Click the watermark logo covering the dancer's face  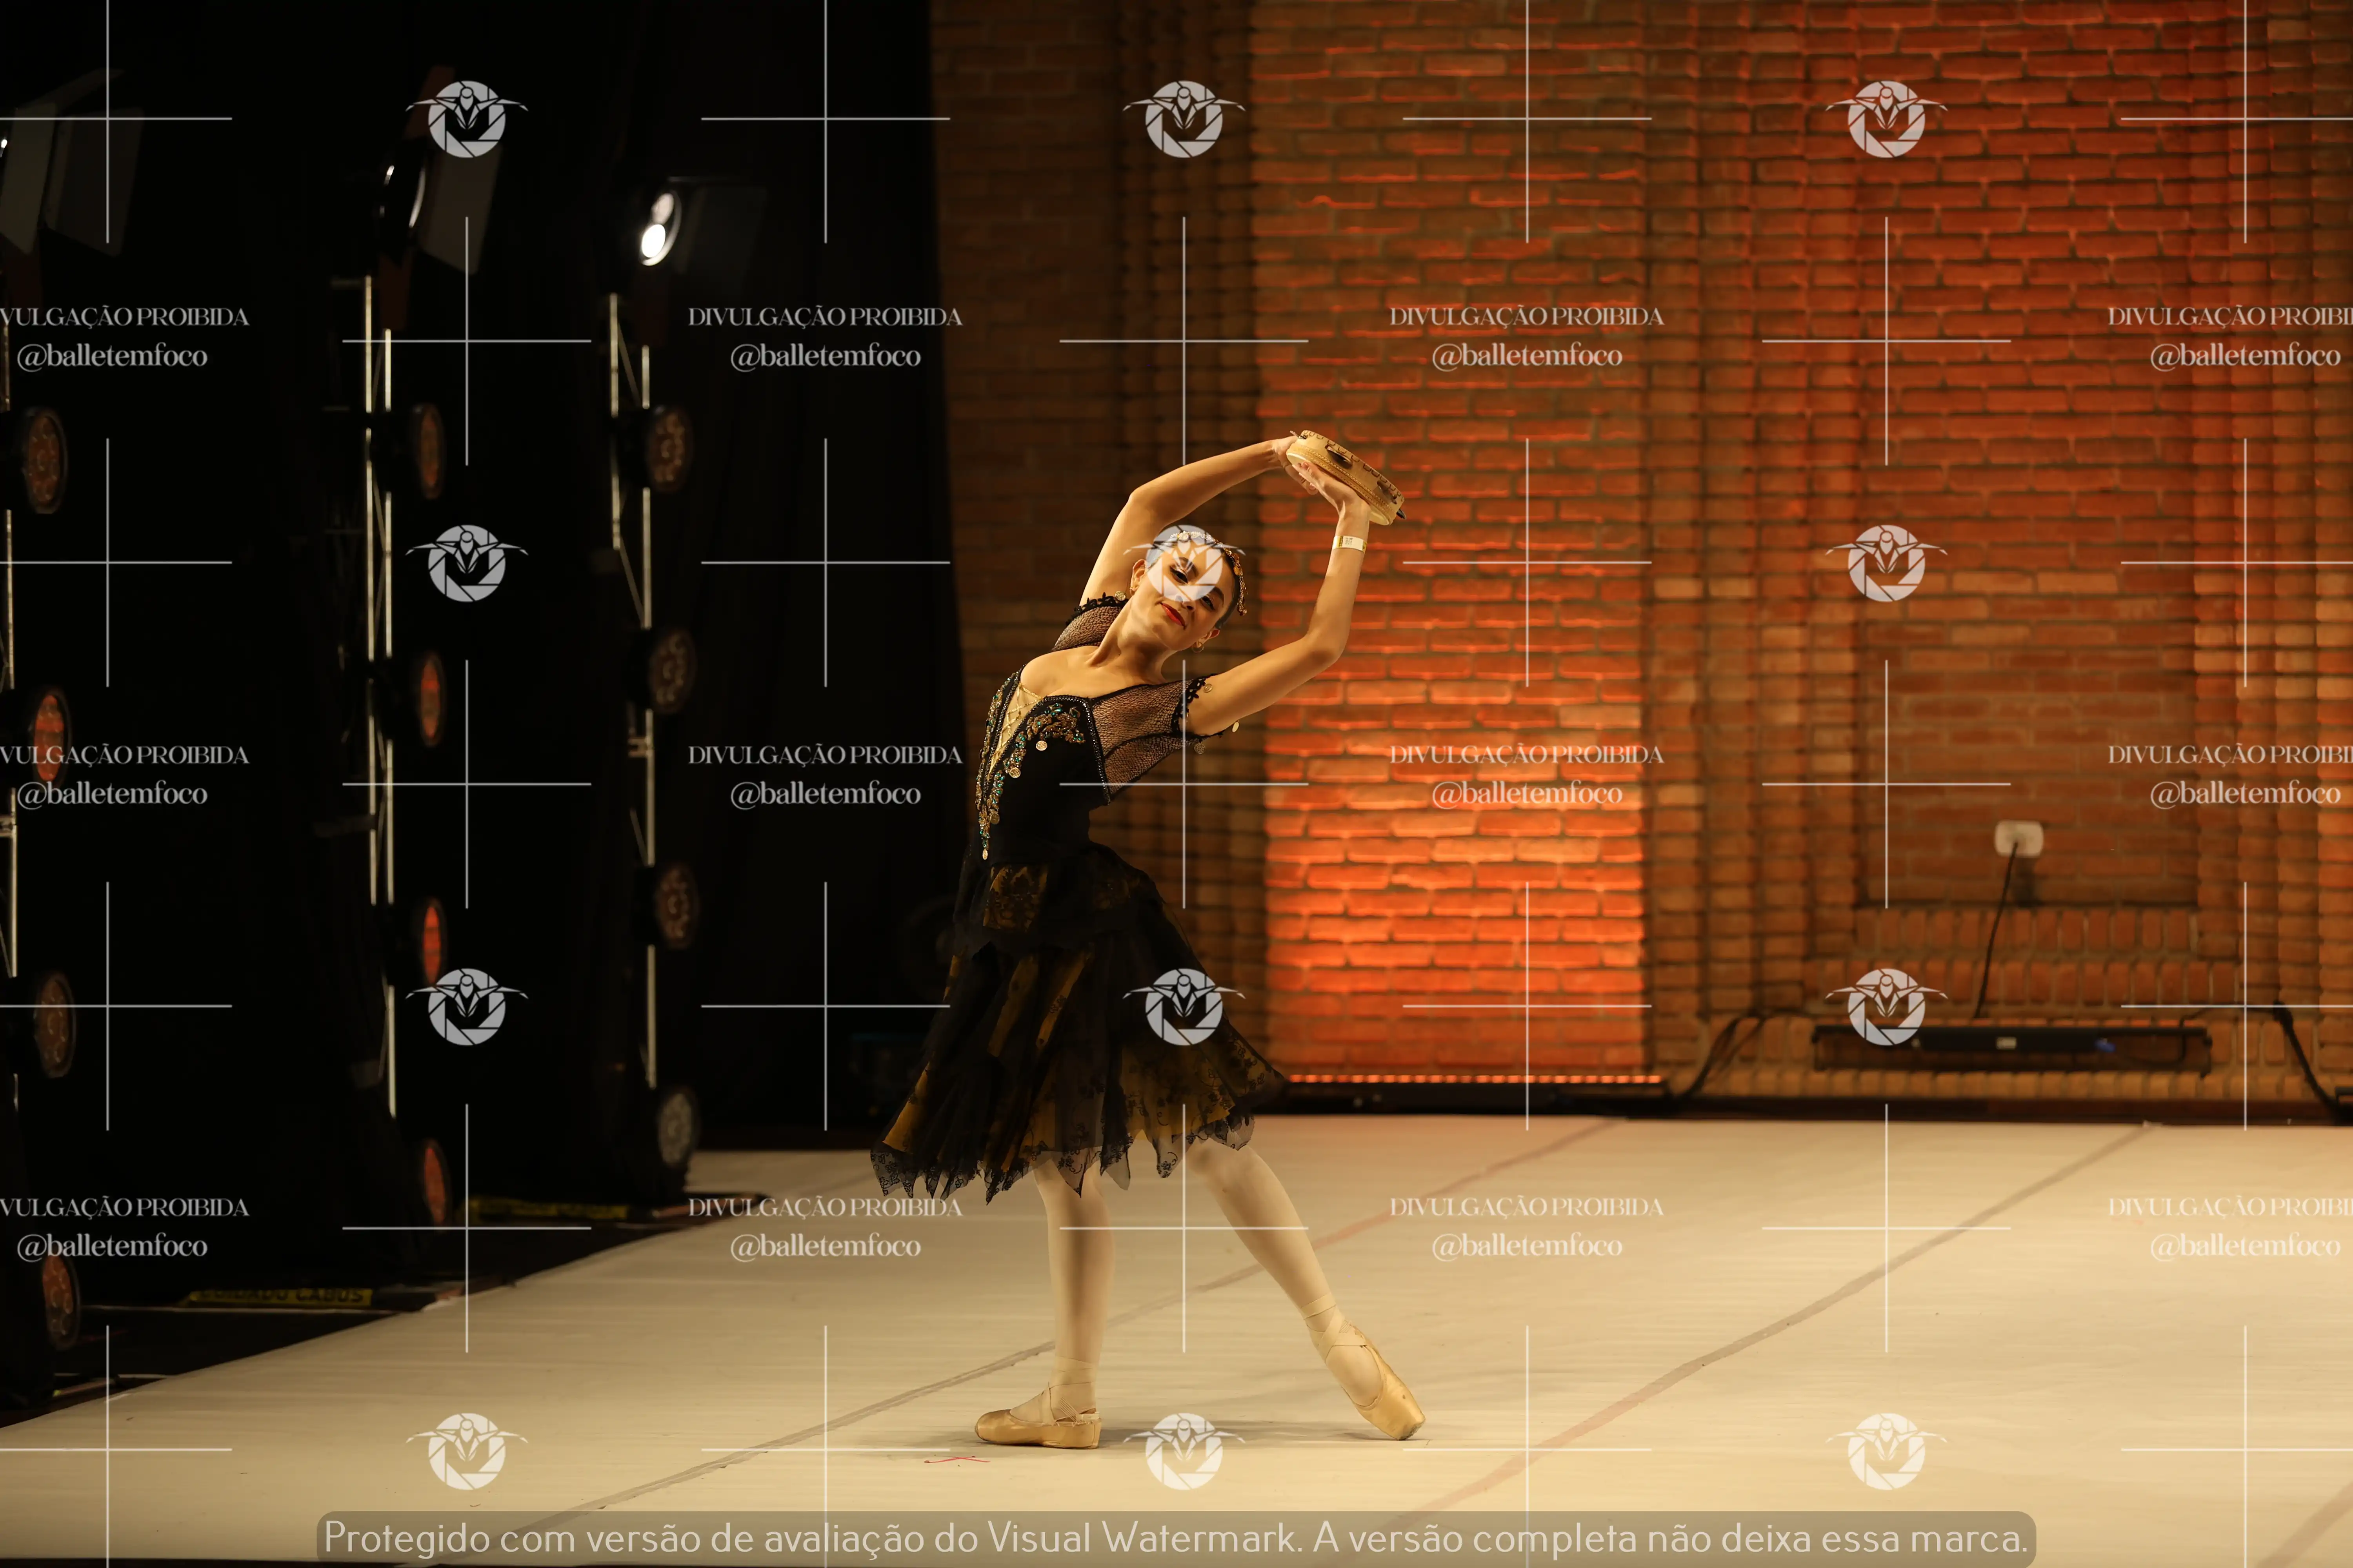pos(1184,563)
